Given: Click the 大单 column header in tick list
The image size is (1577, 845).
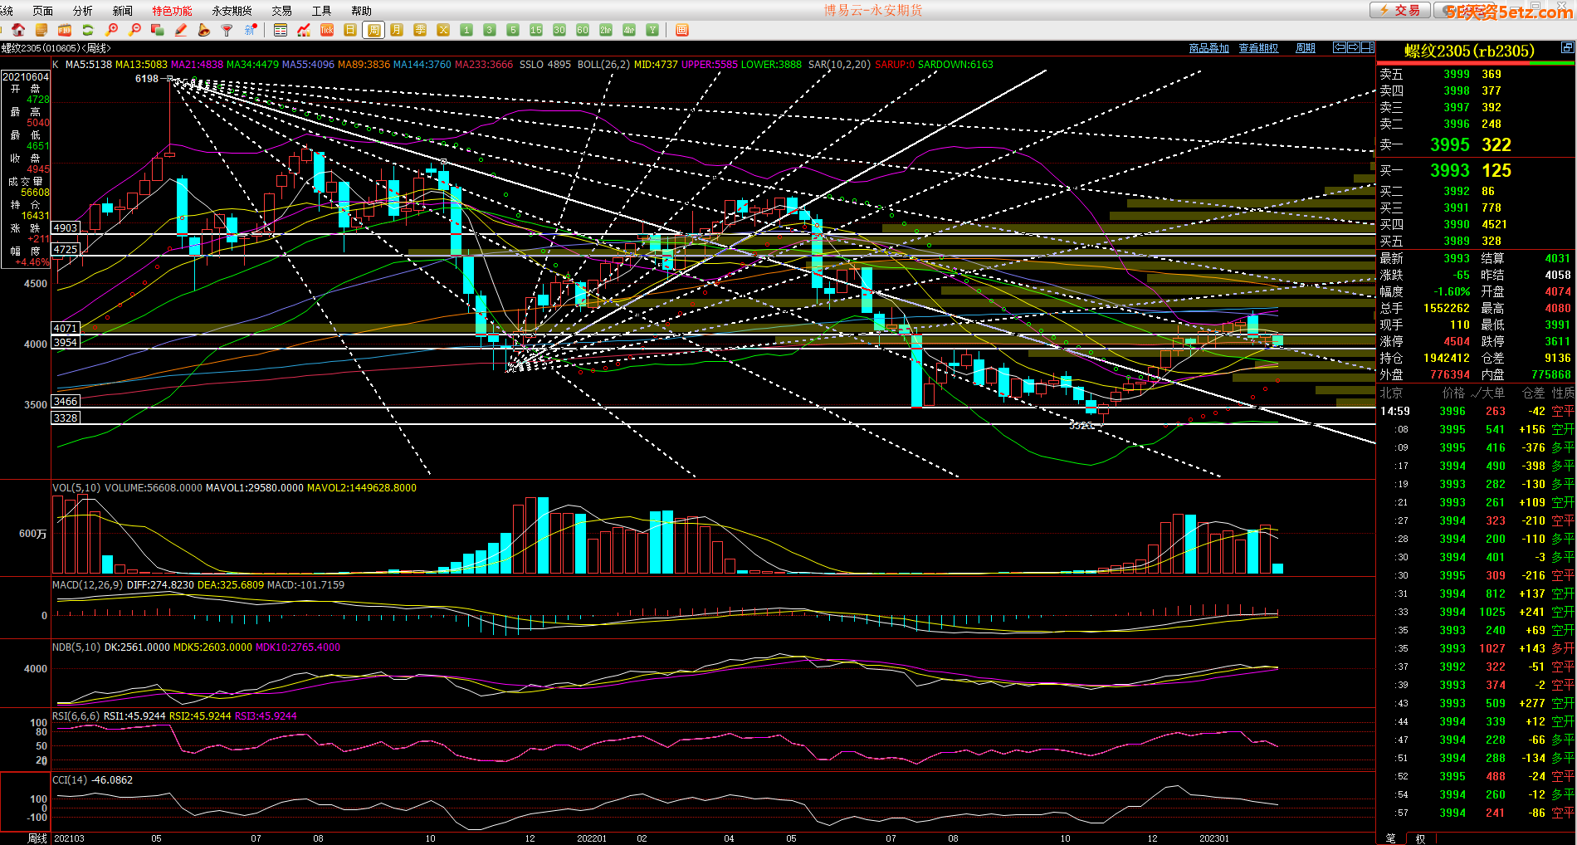Looking at the screenshot, I should click(x=1492, y=393).
